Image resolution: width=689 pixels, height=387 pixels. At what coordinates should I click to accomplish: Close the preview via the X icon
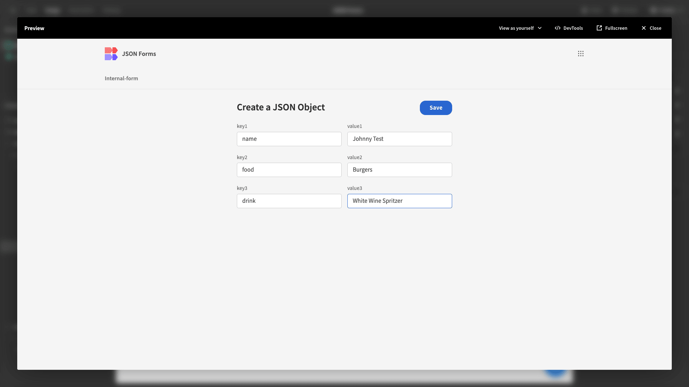click(643, 28)
